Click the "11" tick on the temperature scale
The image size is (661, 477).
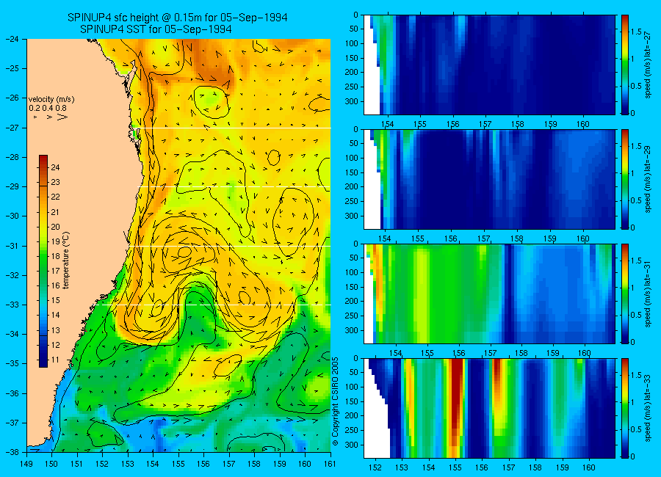(x=55, y=360)
